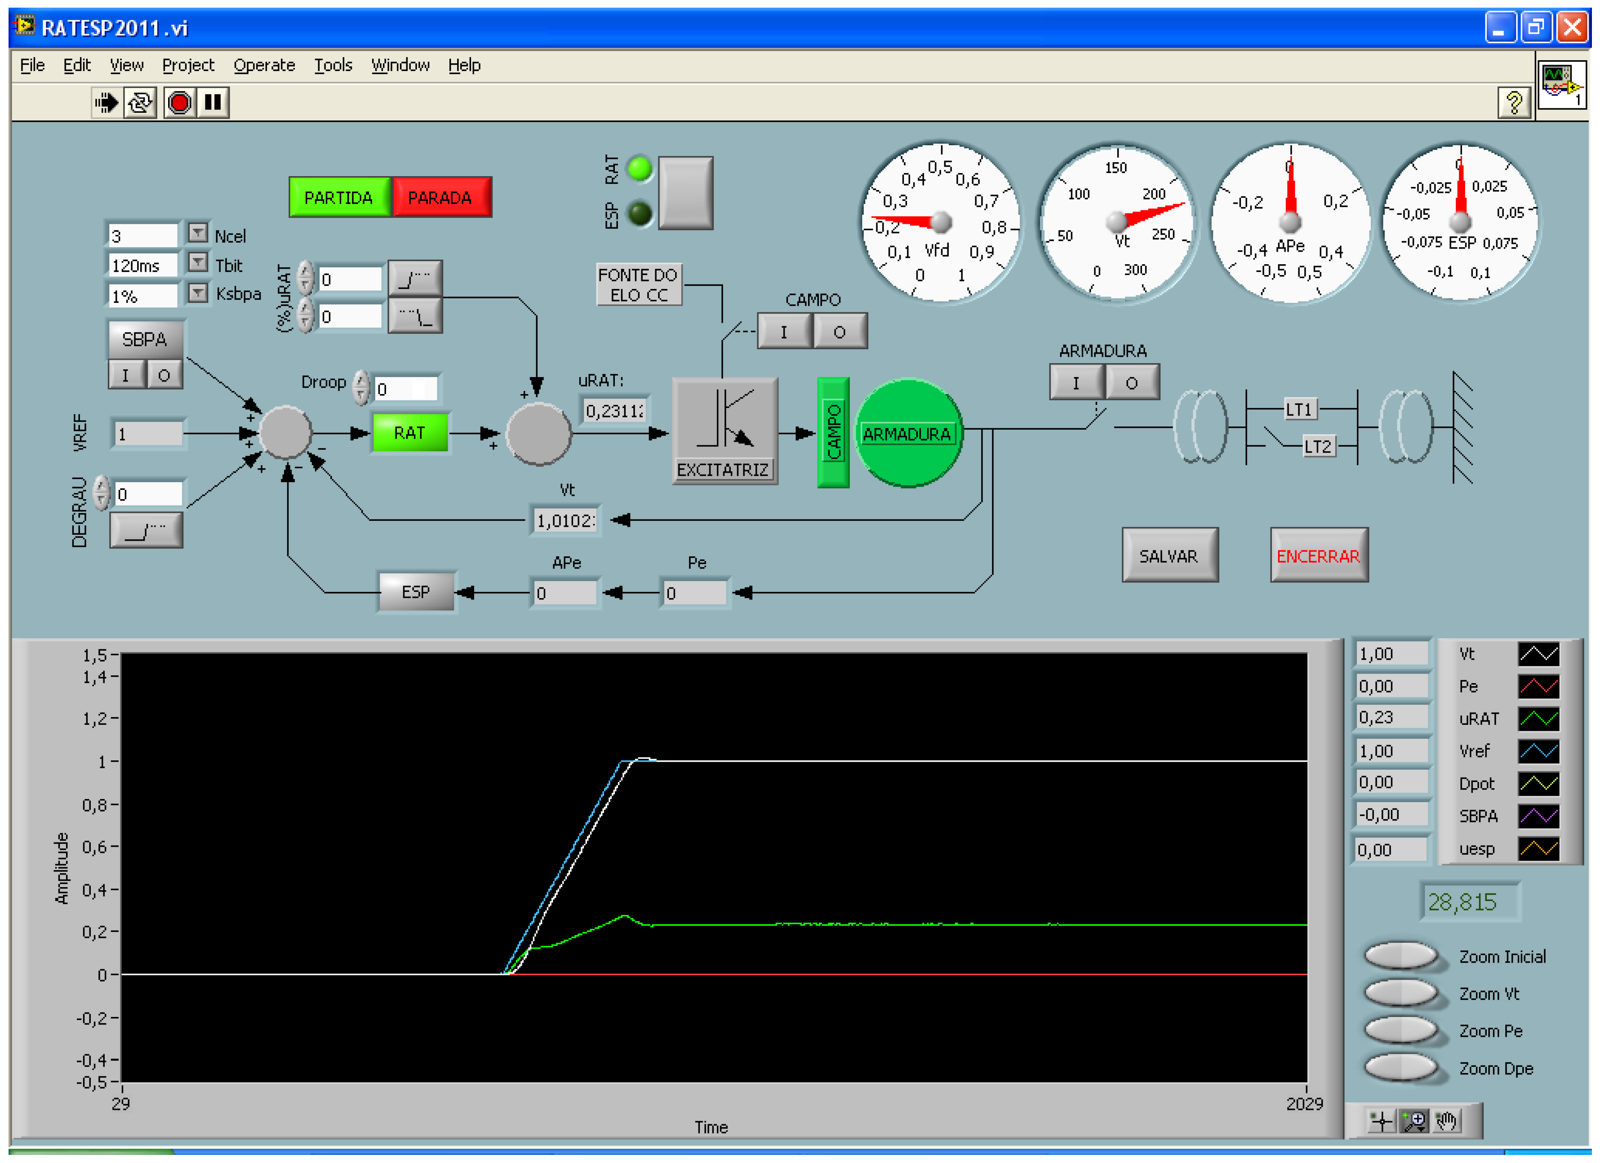Click the Run Continuously toolbar icon
This screenshot has width=1600, height=1163.
click(x=140, y=103)
